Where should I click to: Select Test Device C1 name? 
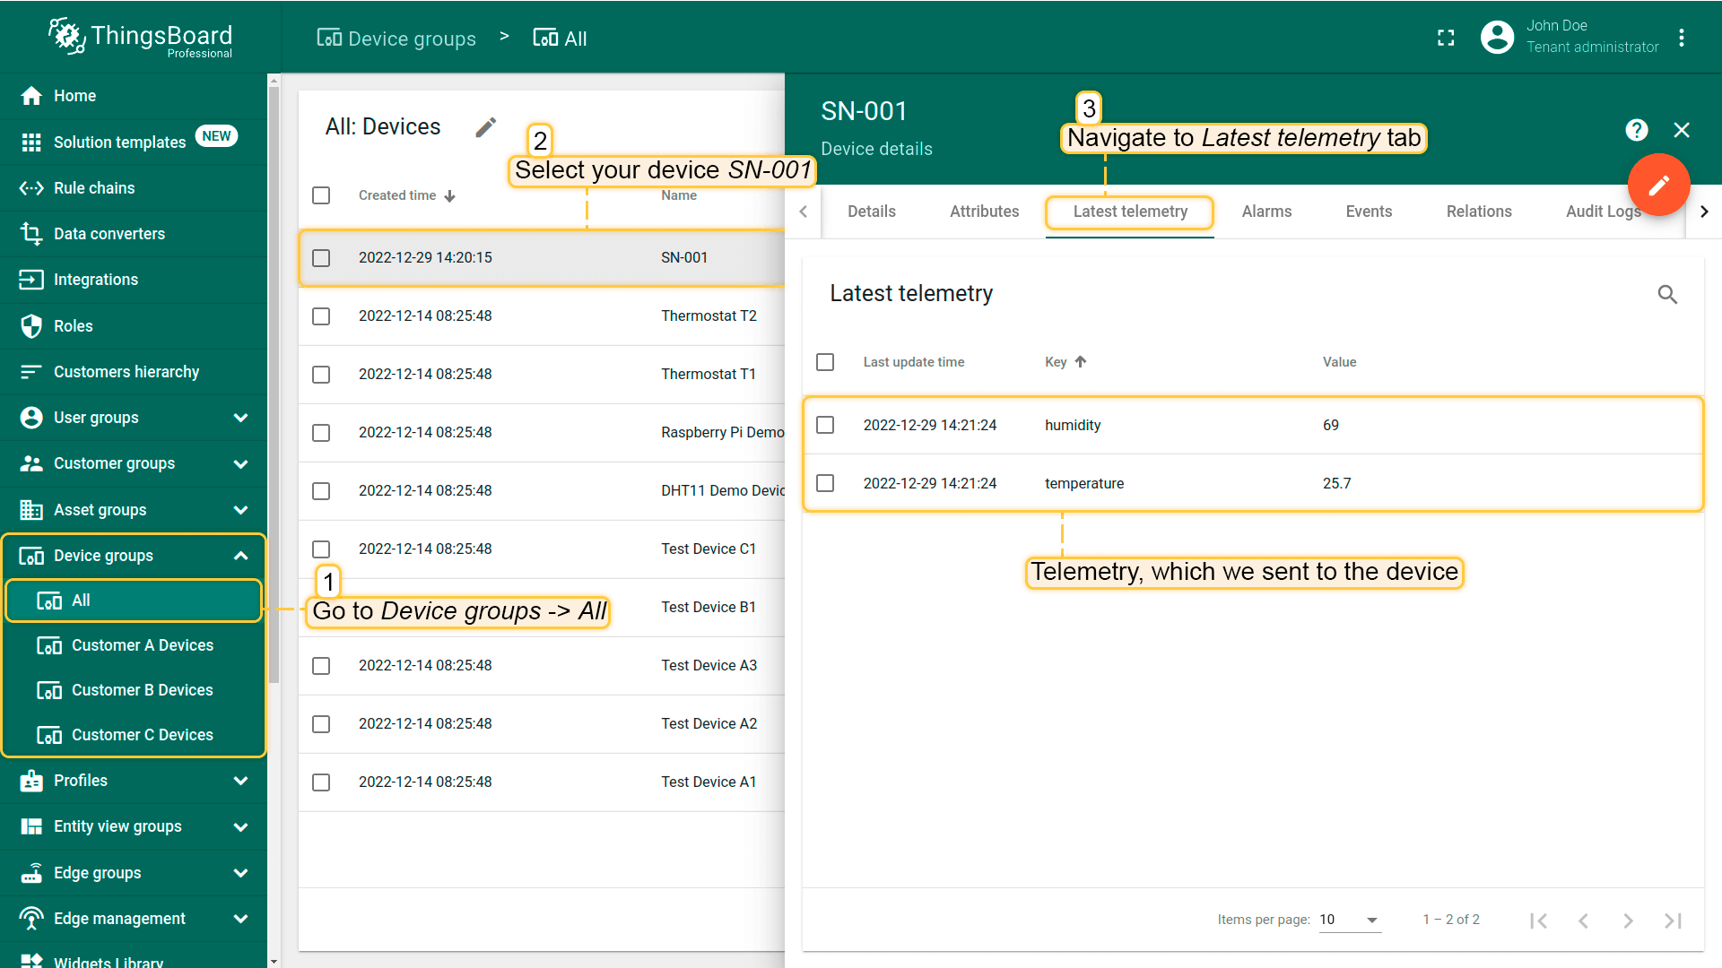[x=709, y=549]
